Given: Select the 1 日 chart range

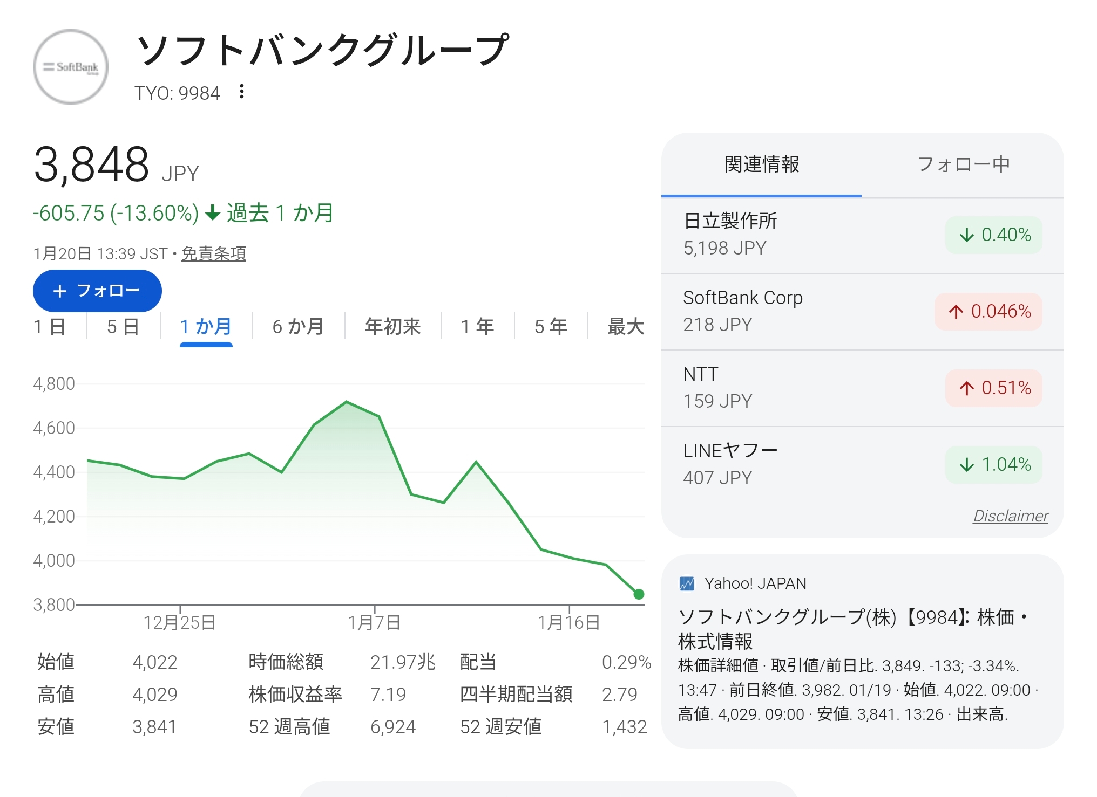Looking at the screenshot, I should pyautogui.click(x=50, y=327).
